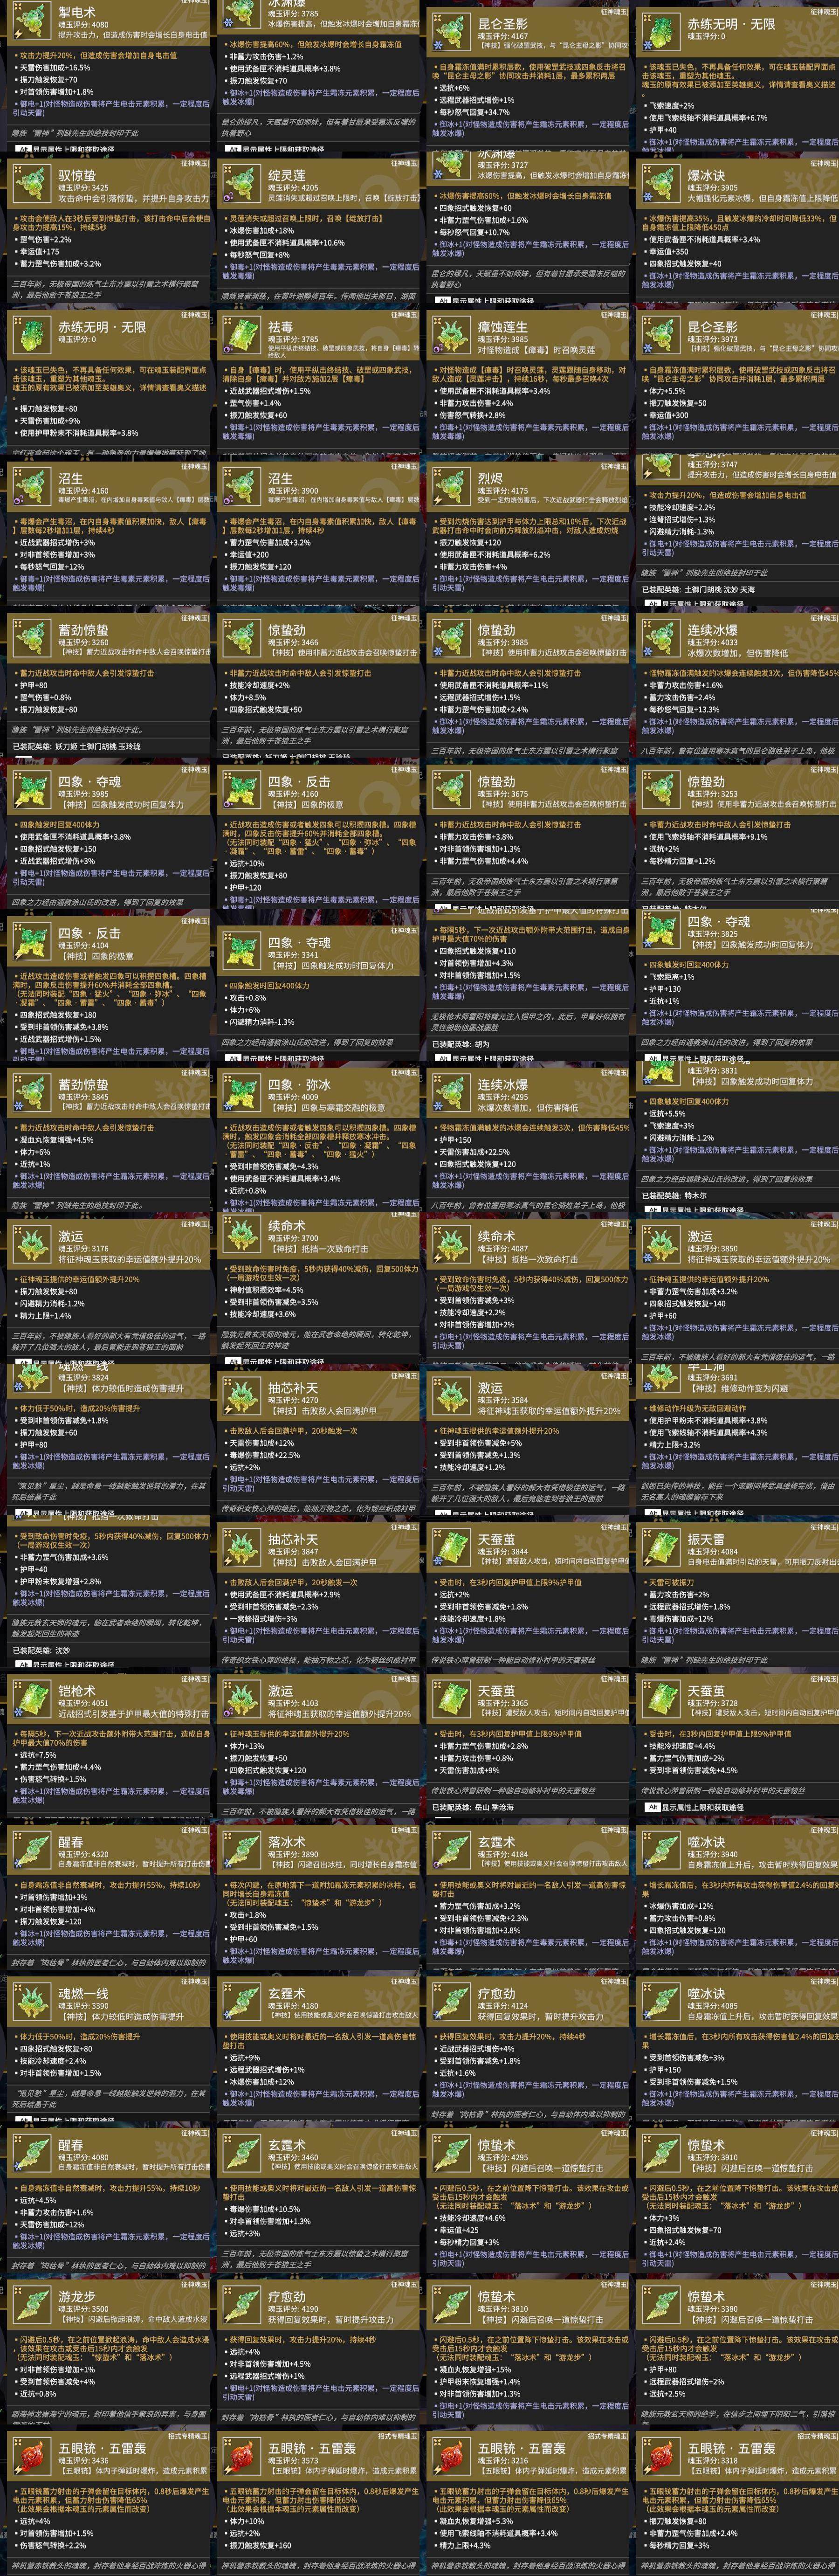Click the Alt 显示属性上限和获取途径 hint below 天蚕茧 3728
839x2576 pixels.
[694, 1807]
